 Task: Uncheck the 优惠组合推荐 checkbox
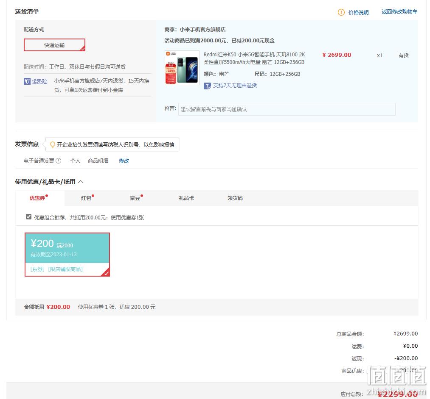[28, 217]
